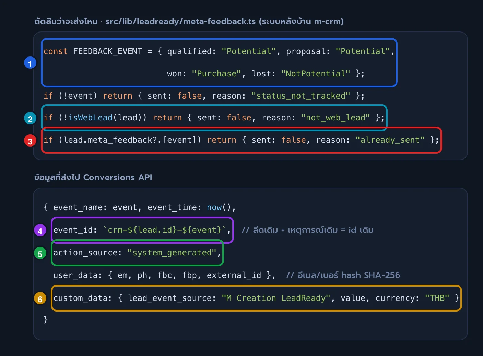483x356 pixels.
Task: Select the "THB" currency string
Action: click(x=437, y=298)
